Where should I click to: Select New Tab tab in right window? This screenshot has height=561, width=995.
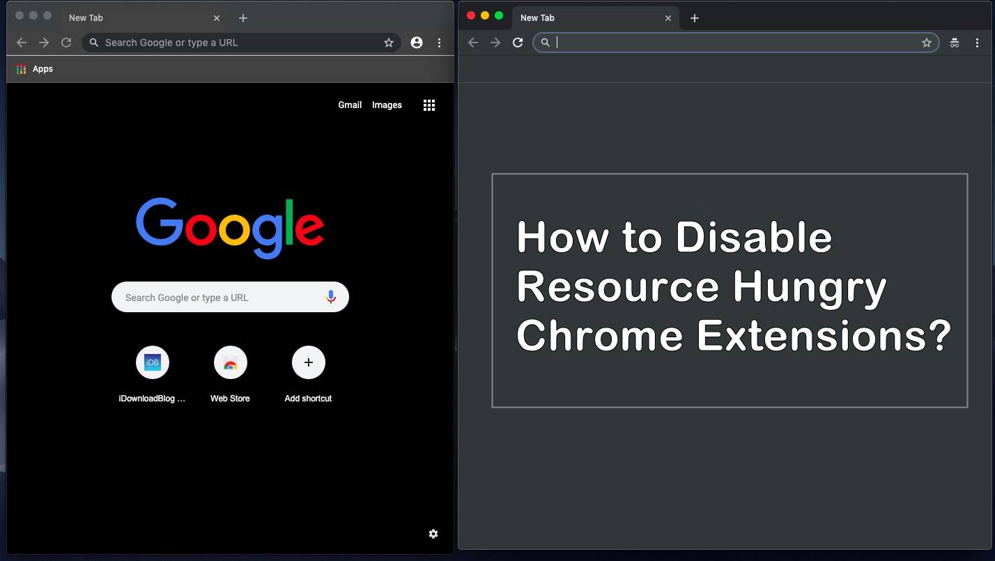click(x=594, y=18)
